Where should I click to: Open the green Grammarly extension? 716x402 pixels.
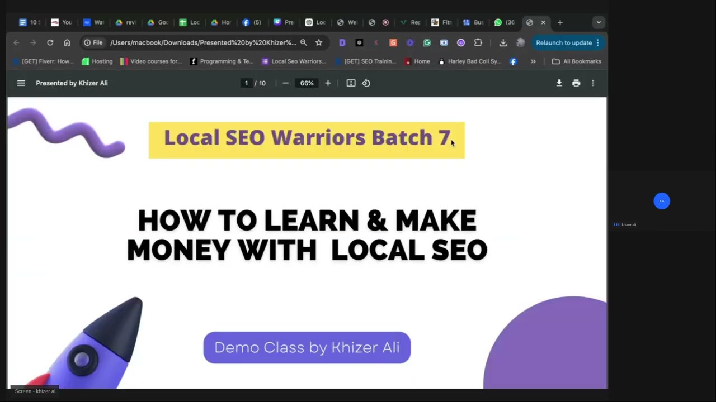click(x=427, y=42)
